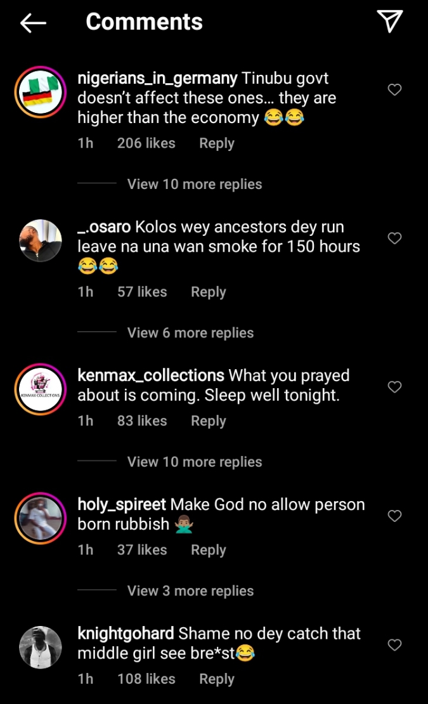Viewport: 428px width, 704px height.
Task: Reply to the _.osaro comment
Action: pyautogui.click(x=209, y=292)
